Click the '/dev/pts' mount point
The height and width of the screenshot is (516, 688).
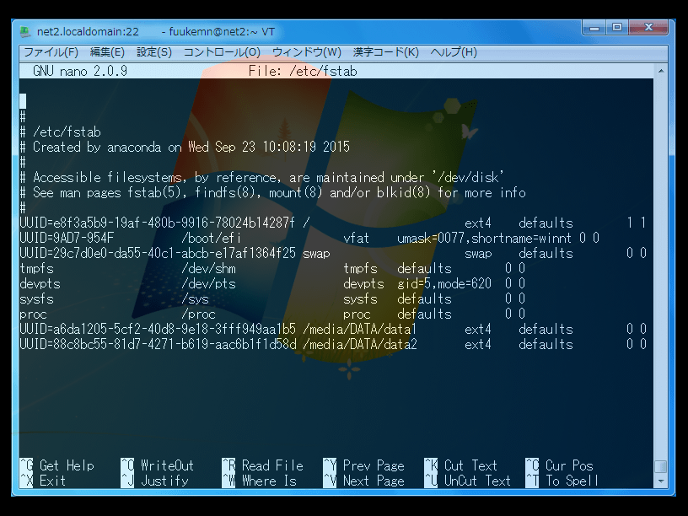[209, 283]
